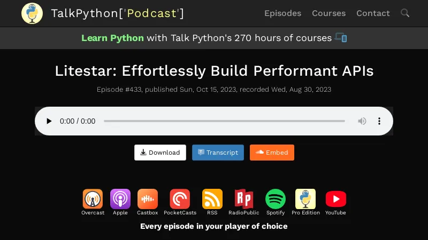Go to the Courses menu
This screenshot has width=428, height=240.
(328, 13)
